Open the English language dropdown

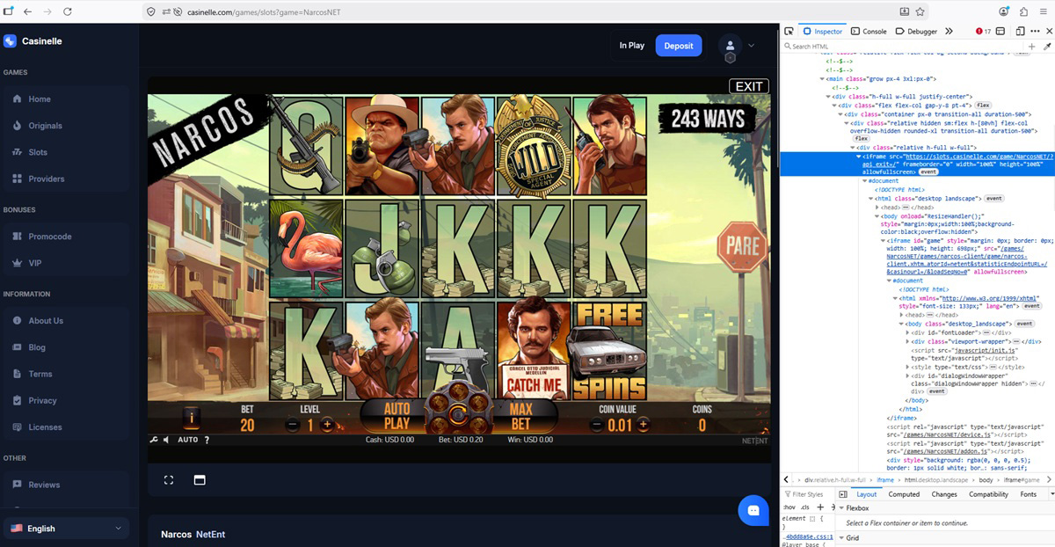pos(67,529)
